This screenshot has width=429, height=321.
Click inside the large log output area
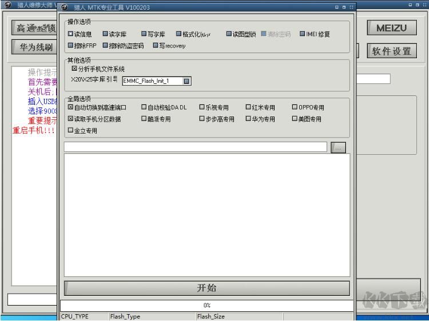(x=207, y=215)
